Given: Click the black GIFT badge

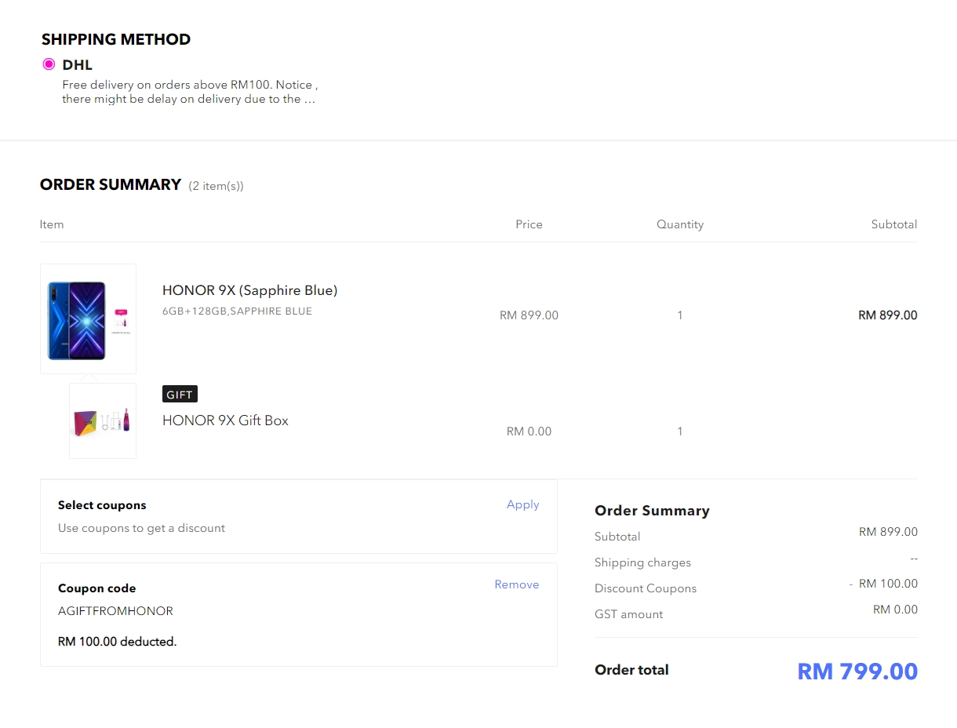Looking at the screenshot, I should tap(180, 395).
